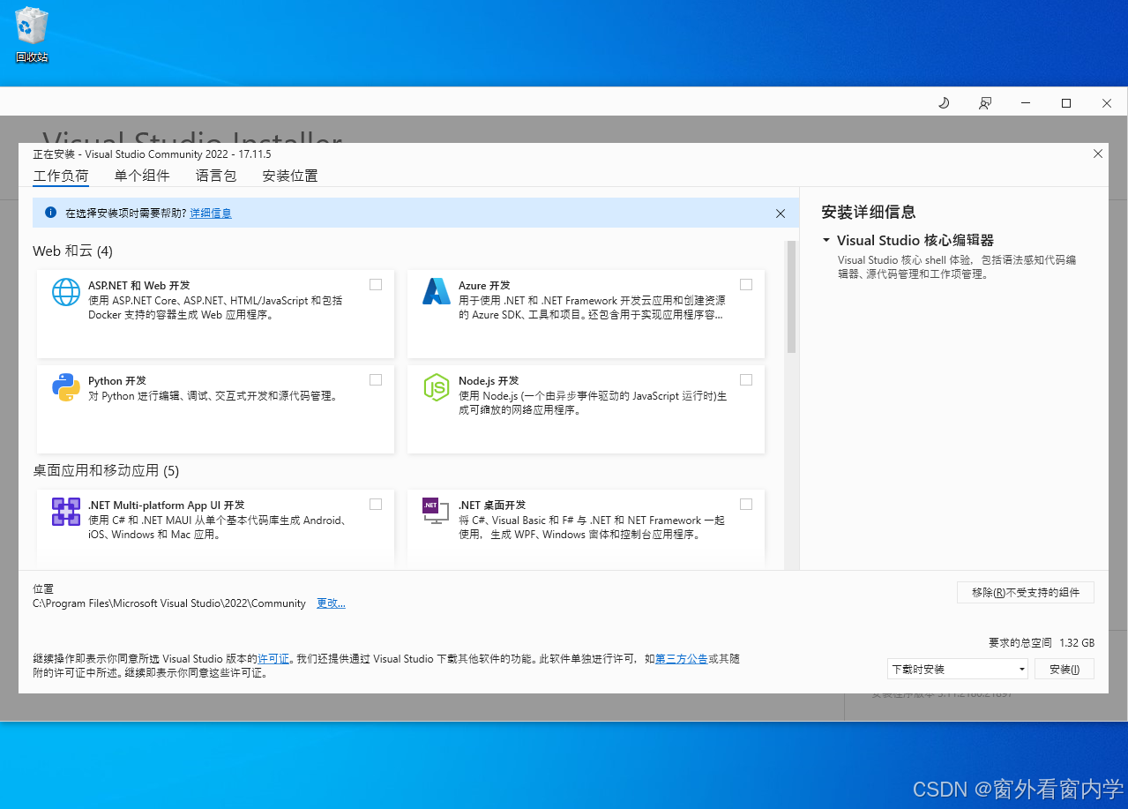This screenshot has width=1128, height=809.
Task: Collapse Visual Studio 核心编辑器 section
Action: click(x=826, y=240)
